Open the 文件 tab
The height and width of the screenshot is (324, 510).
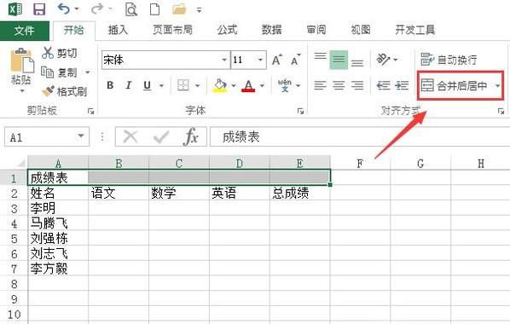click(25, 31)
